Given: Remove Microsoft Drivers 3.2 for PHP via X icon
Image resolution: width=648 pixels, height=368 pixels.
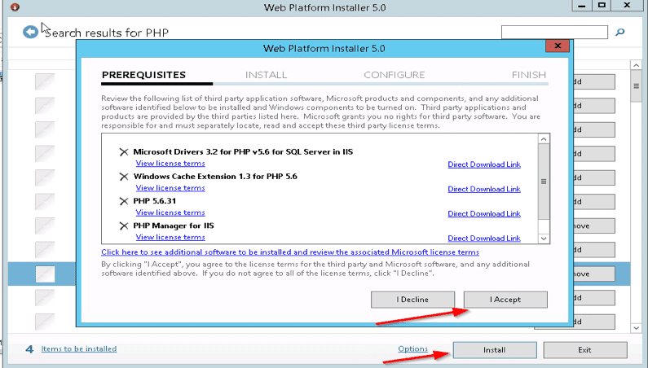Looking at the screenshot, I should coord(124,151).
